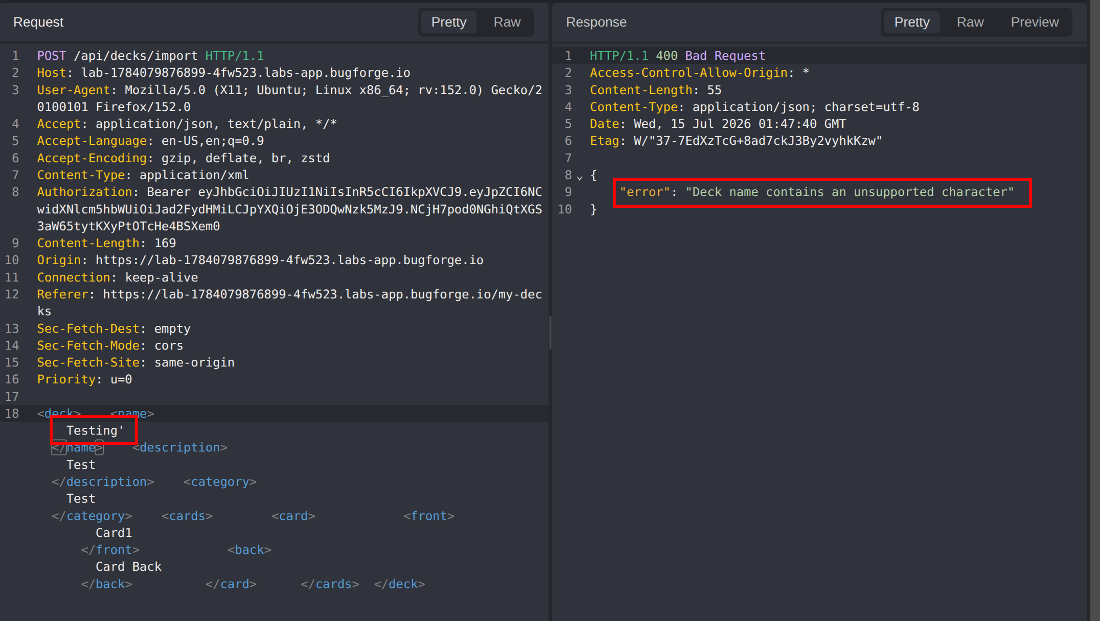The width and height of the screenshot is (1100, 621).
Task: Click Content-Type application/xml in request
Action: pyautogui.click(x=143, y=175)
